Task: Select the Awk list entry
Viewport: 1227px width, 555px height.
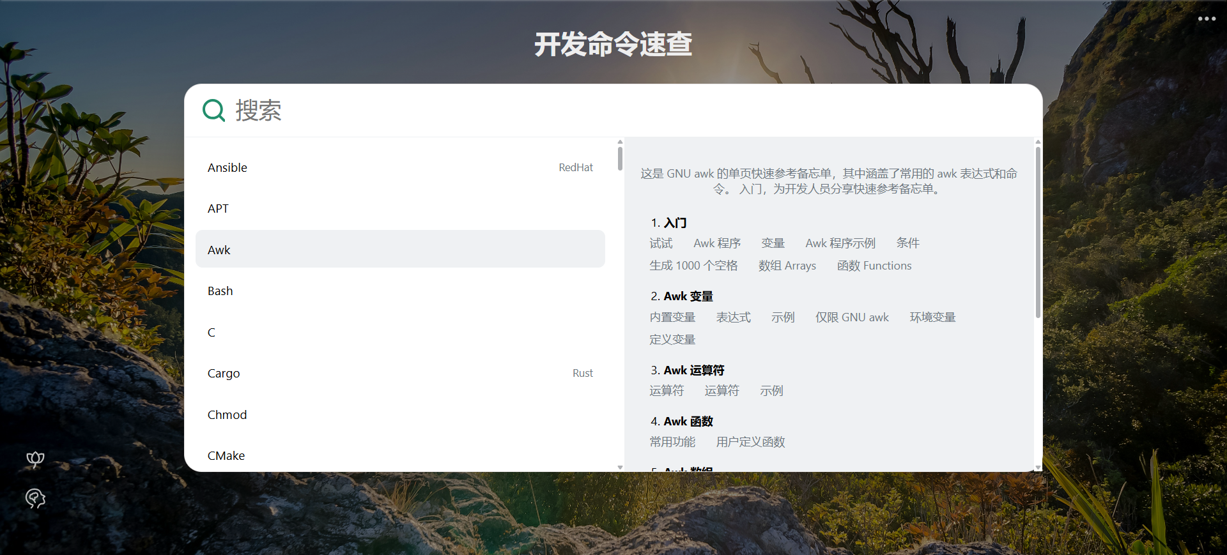Action: pos(400,249)
